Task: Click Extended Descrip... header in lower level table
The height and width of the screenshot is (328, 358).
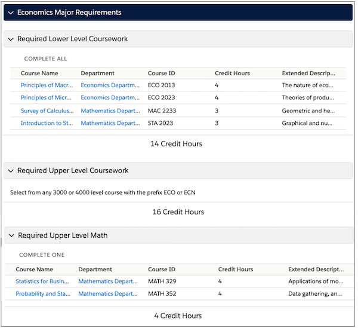Action: (x=308, y=73)
